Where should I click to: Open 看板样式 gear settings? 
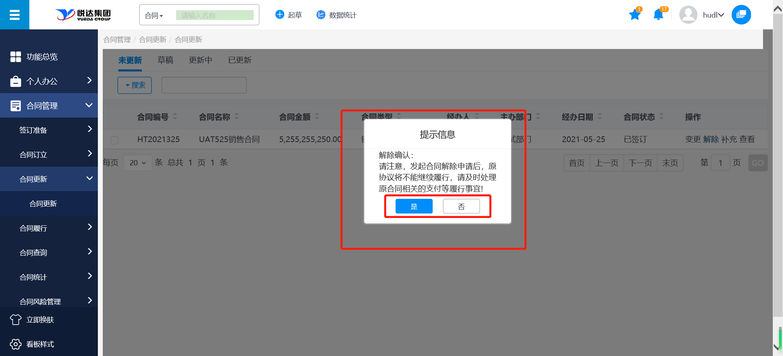pyautogui.click(x=15, y=344)
